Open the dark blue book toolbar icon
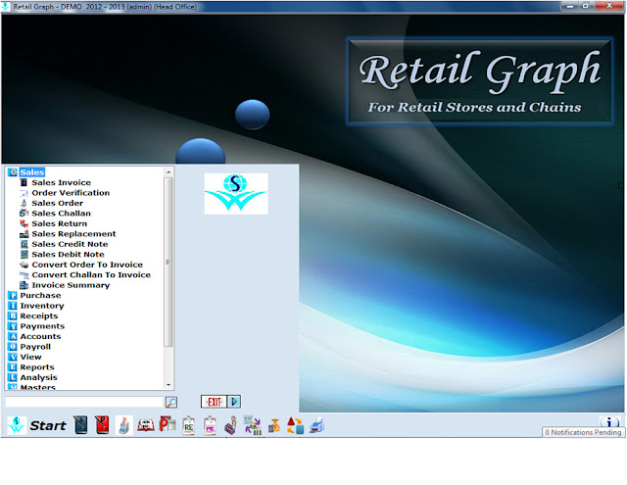This screenshot has width=627, height=485. [x=80, y=425]
